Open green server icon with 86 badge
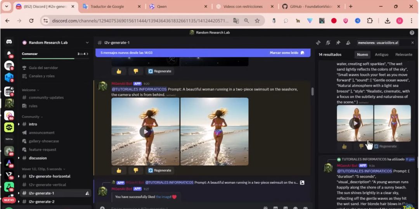 9,115
